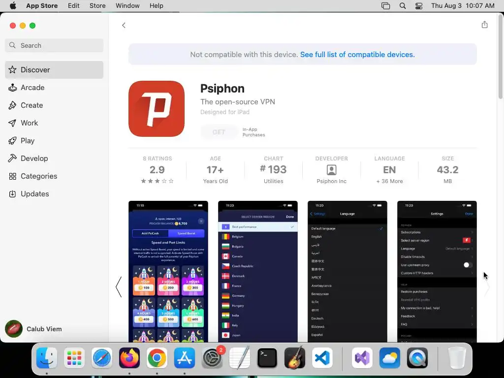Click the 2.9 ratings stat
504x378 pixels.
(x=157, y=170)
